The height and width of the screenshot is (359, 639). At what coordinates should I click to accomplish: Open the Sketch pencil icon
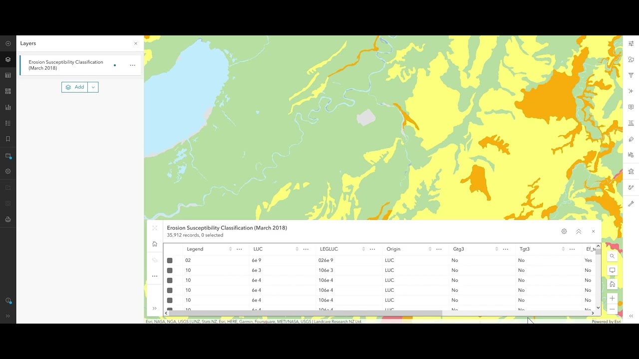pos(631,187)
